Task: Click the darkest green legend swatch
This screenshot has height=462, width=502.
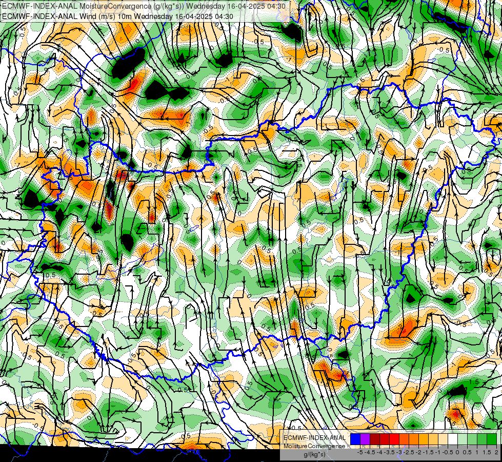Action: tap(492, 439)
